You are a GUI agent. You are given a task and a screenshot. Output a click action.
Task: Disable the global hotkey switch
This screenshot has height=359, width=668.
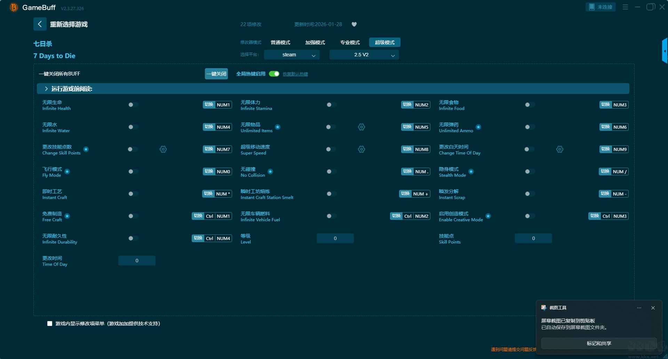(x=274, y=74)
